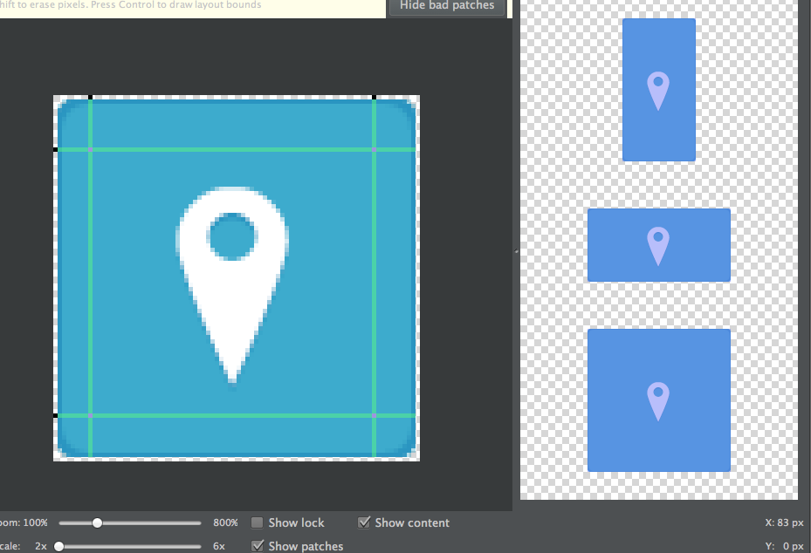Click the pin icon in wide preview
Screen dimensions: 811x553
point(658,246)
